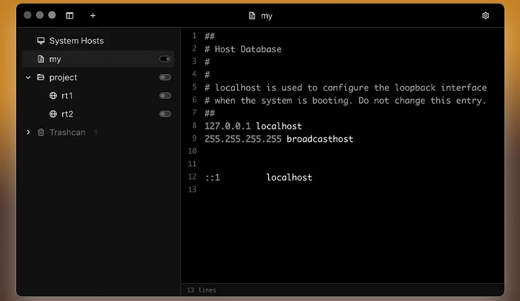
Task: Open settings via the gear icon
Action: point(486,16)
